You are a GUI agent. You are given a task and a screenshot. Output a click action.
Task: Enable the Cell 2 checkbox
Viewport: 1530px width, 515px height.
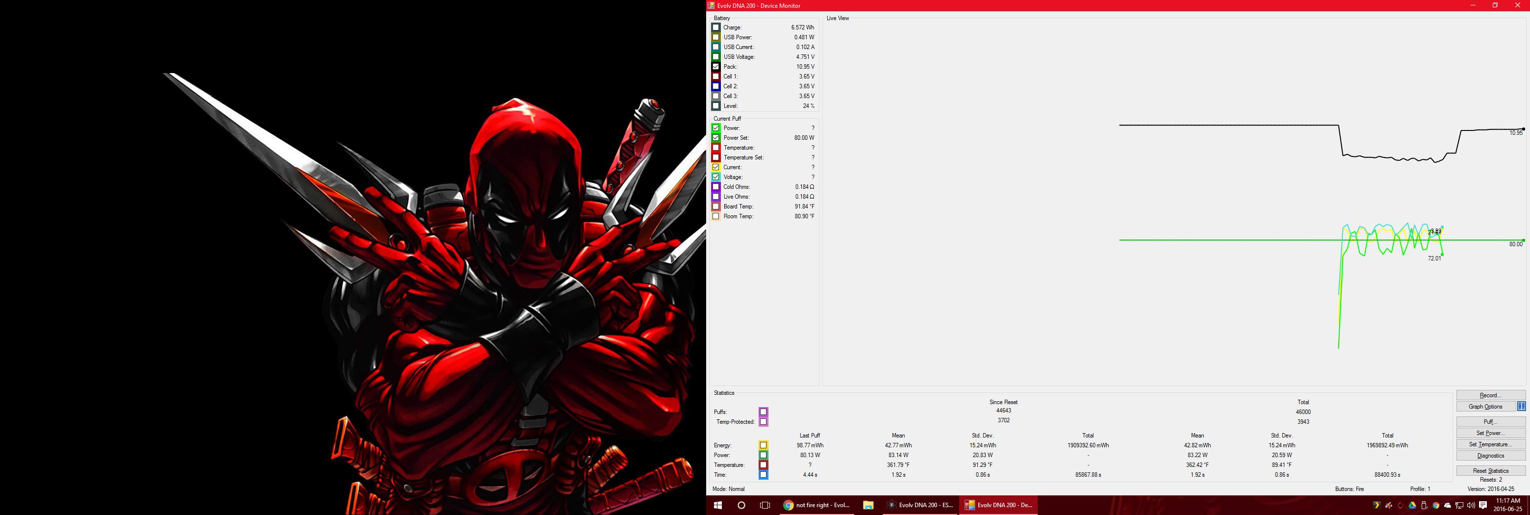[715, 86]
